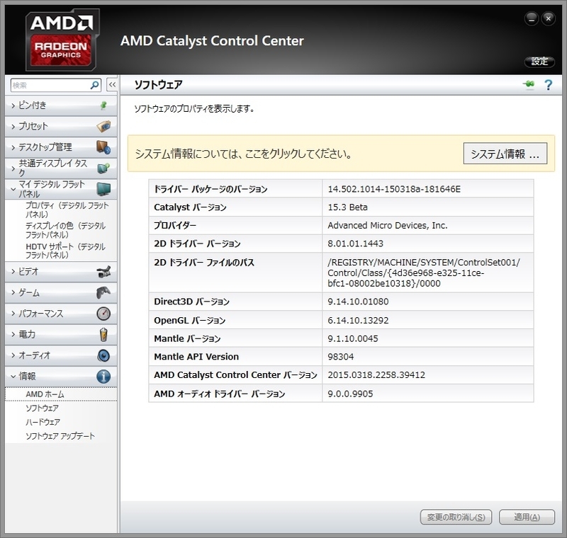The height and width of the screenshot is (538, 567).
Task: Click the オーディオ speaker icon
Action: 103,355
